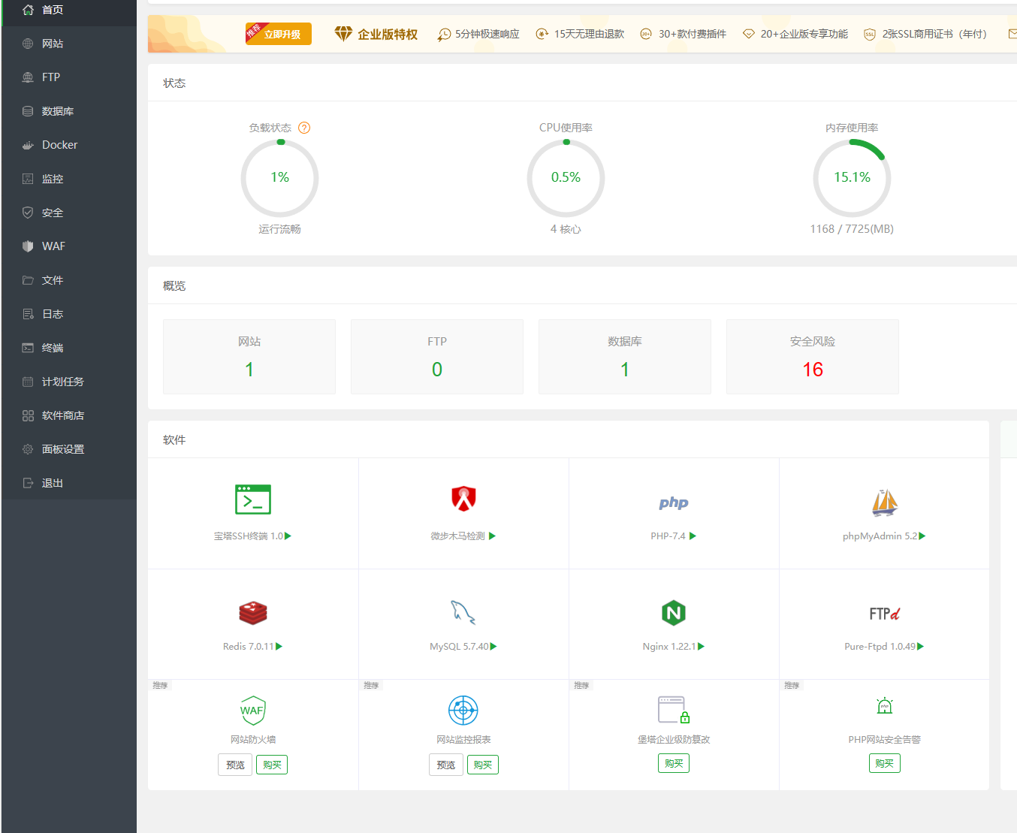Image resolution: width=1017 pixels, height=833 pixels.
Task: Click the 安全 shield icon in sidebar
Action: click(x=28, y=213)
